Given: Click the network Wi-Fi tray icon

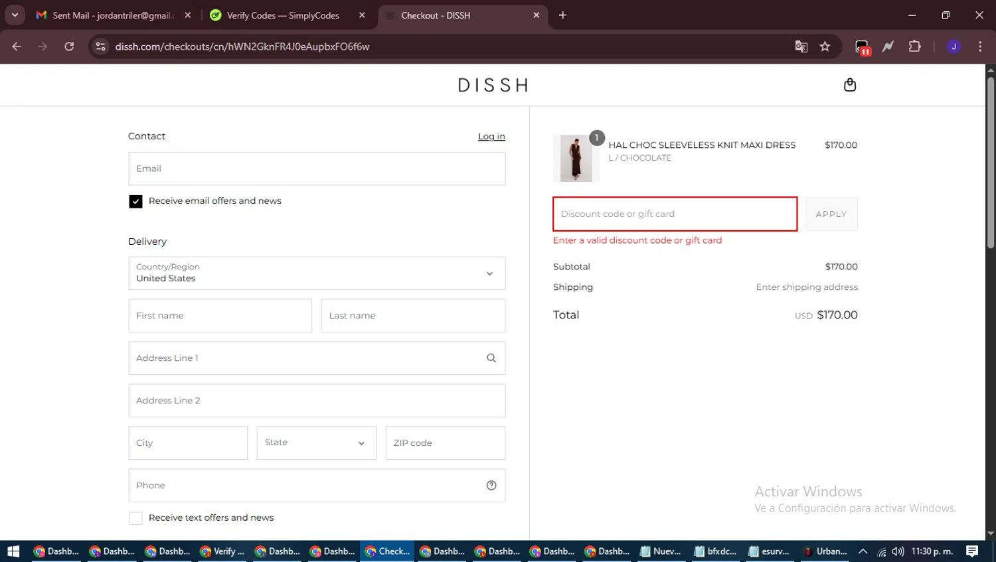Looking at the screenshot, I should coord(881,551).
